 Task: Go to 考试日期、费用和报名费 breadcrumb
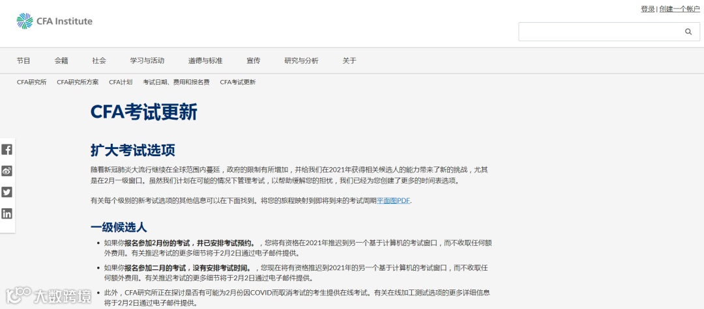pyautogui.click(x=176, y=83)
